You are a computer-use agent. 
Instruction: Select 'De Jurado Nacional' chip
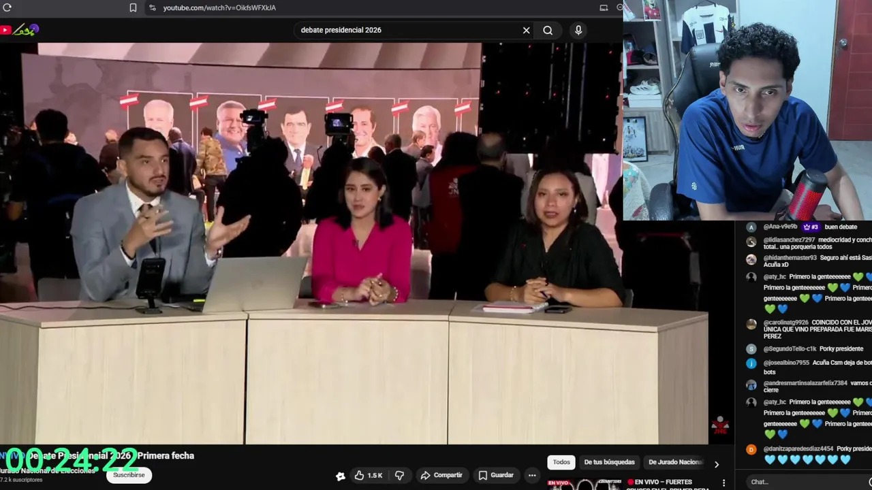pyautogui.click(x=675, y=462)
